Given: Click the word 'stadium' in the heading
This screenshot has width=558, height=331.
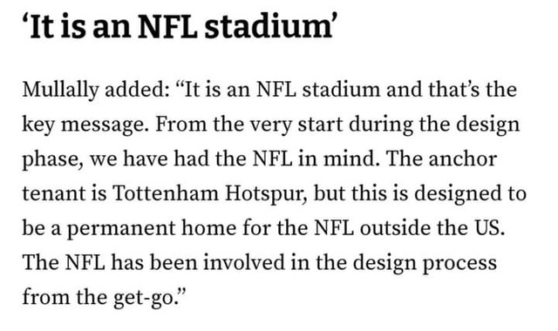Looking at the screenshot, I should coord(269,27).
